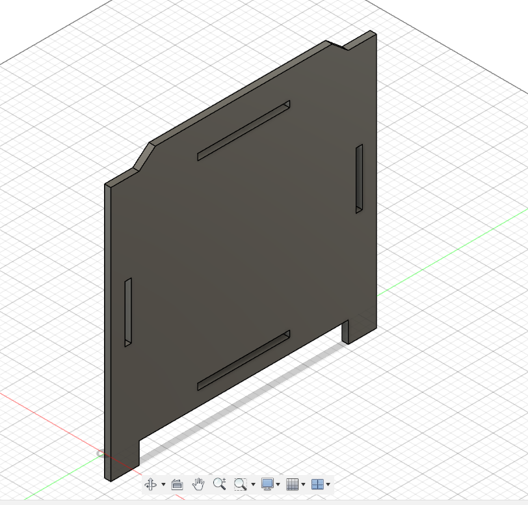Open Display Settings monitor icon

(267, 484)
